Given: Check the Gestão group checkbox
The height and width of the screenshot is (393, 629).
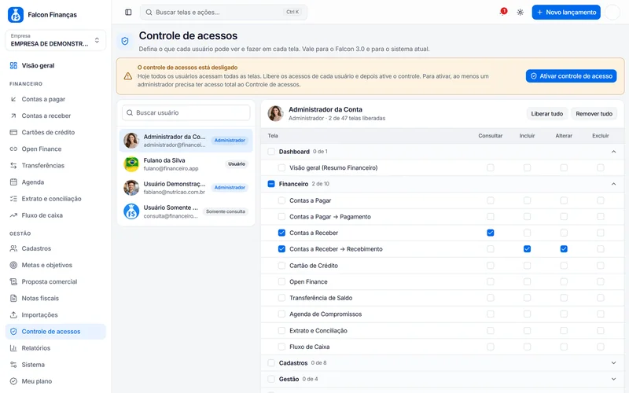Looking at the screenshot, I should point(271,379).
